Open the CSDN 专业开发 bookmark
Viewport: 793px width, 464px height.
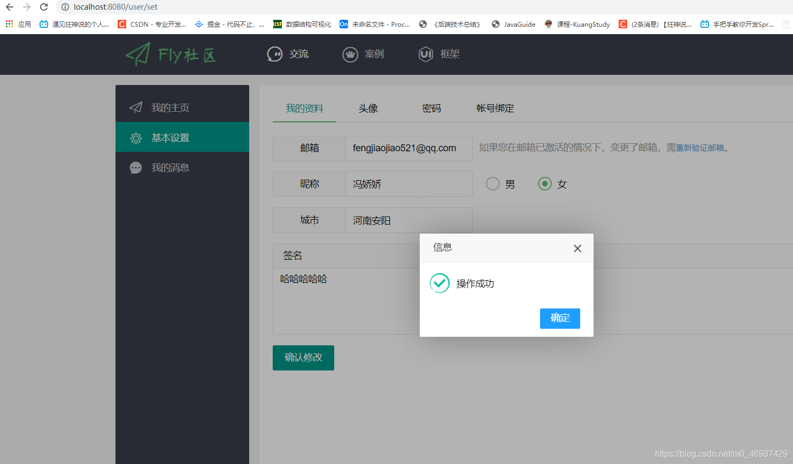(152, 24)
